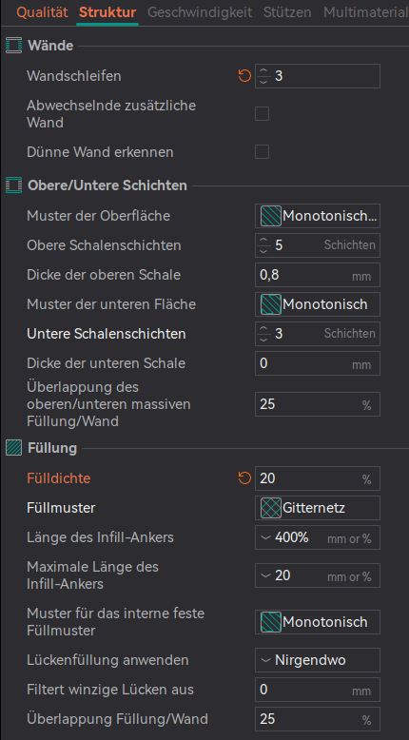The image size is (409, 740).
Task: Click the Wände section icon
Action: point(13,46)
